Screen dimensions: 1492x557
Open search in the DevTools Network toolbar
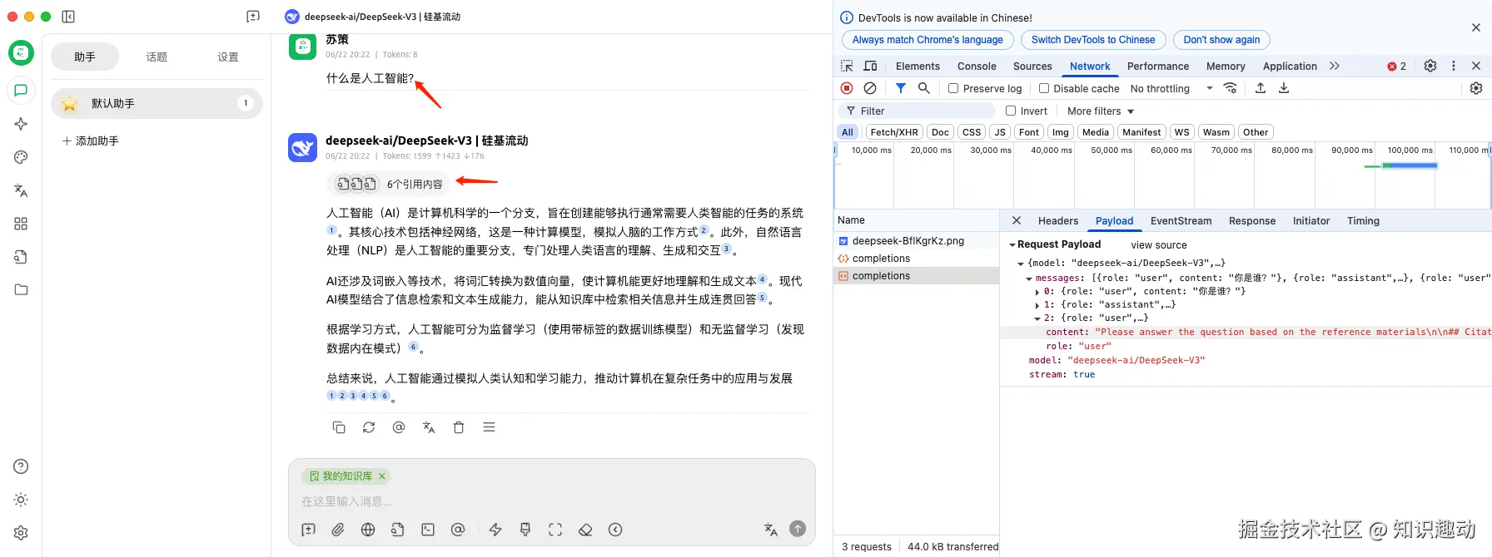pos(924,88)
